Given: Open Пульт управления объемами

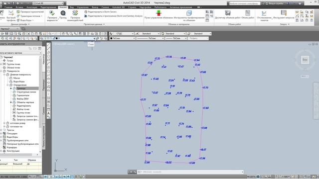Looking at the screenshot, I should point(159,15).
